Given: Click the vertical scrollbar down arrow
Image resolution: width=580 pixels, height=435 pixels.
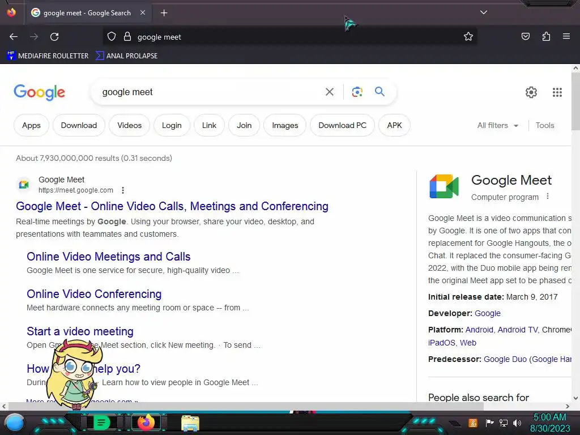Looking at the screenshot, I should 575,398.
